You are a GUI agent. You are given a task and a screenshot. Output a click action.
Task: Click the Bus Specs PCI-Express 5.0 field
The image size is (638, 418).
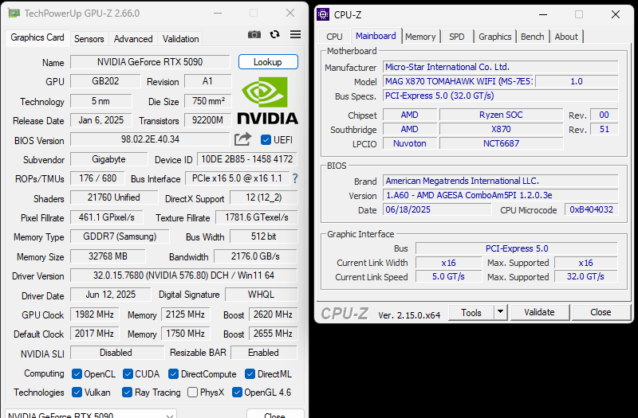coord(501,96)
